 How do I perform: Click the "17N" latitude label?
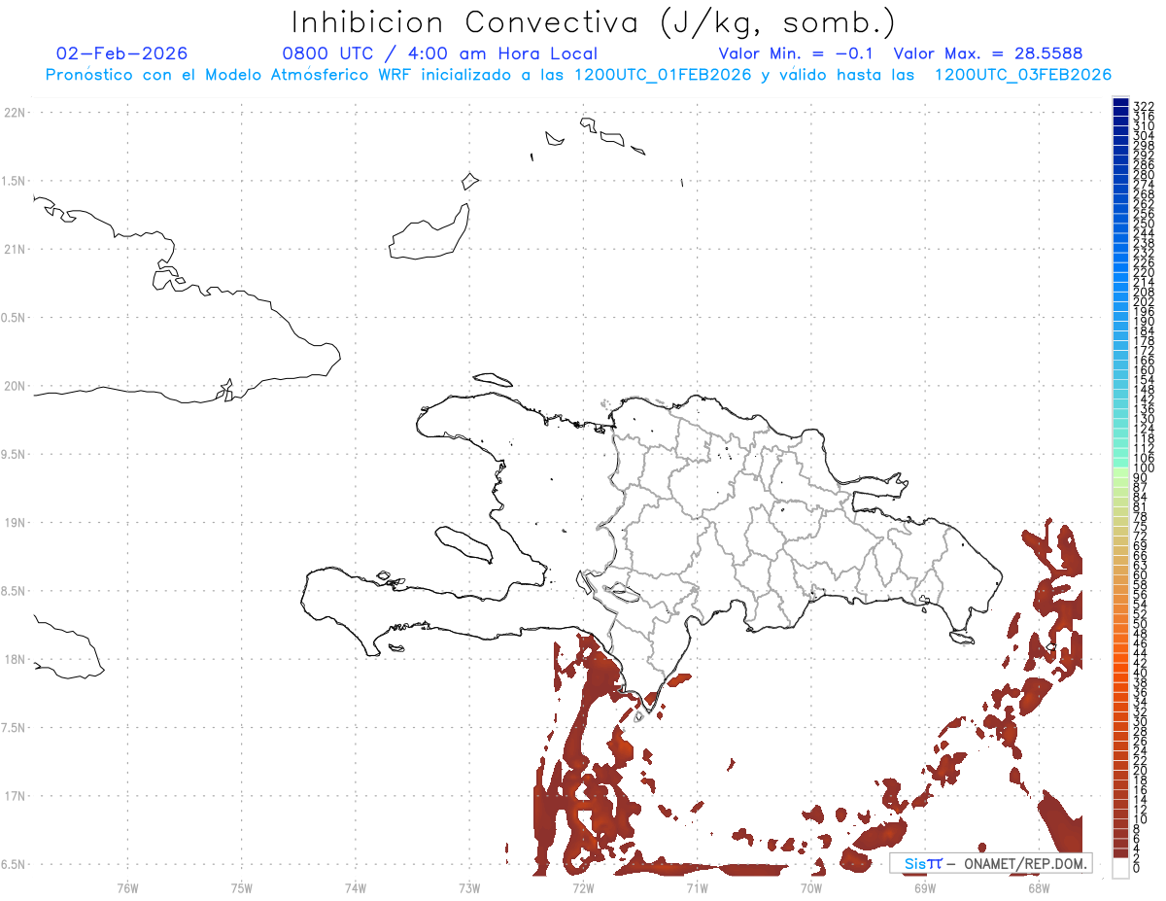click(16, 796)
